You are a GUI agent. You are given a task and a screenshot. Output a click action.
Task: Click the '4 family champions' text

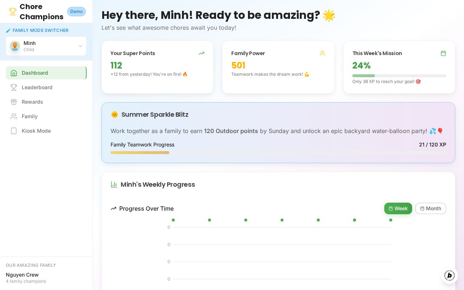(x=26, y=281)
